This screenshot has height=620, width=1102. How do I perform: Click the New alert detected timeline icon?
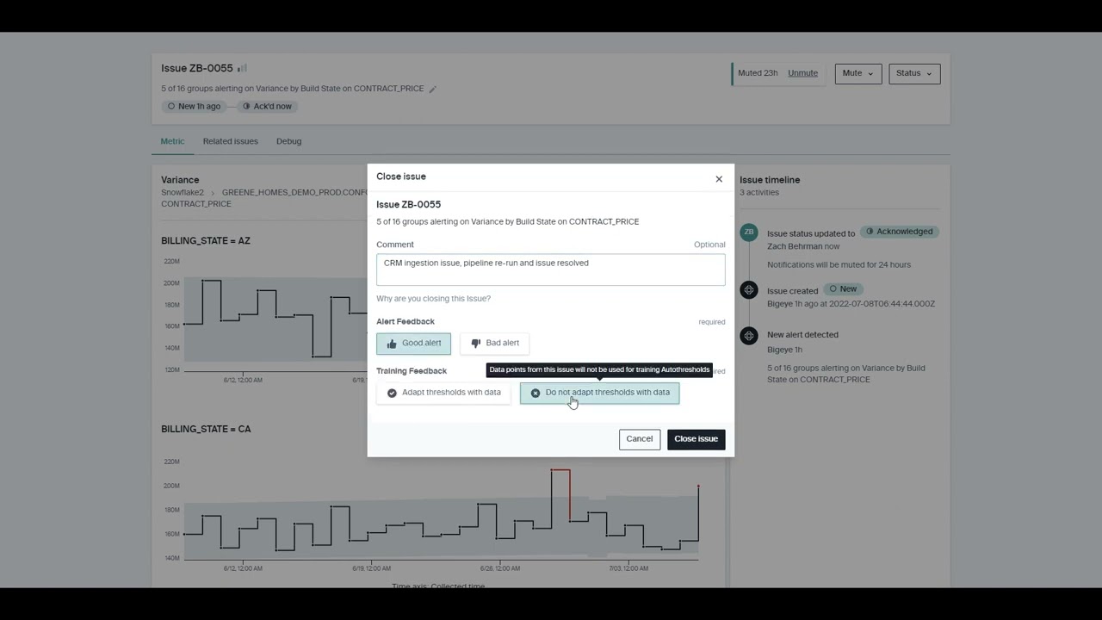pyautogui.click(x=749, y=336)
